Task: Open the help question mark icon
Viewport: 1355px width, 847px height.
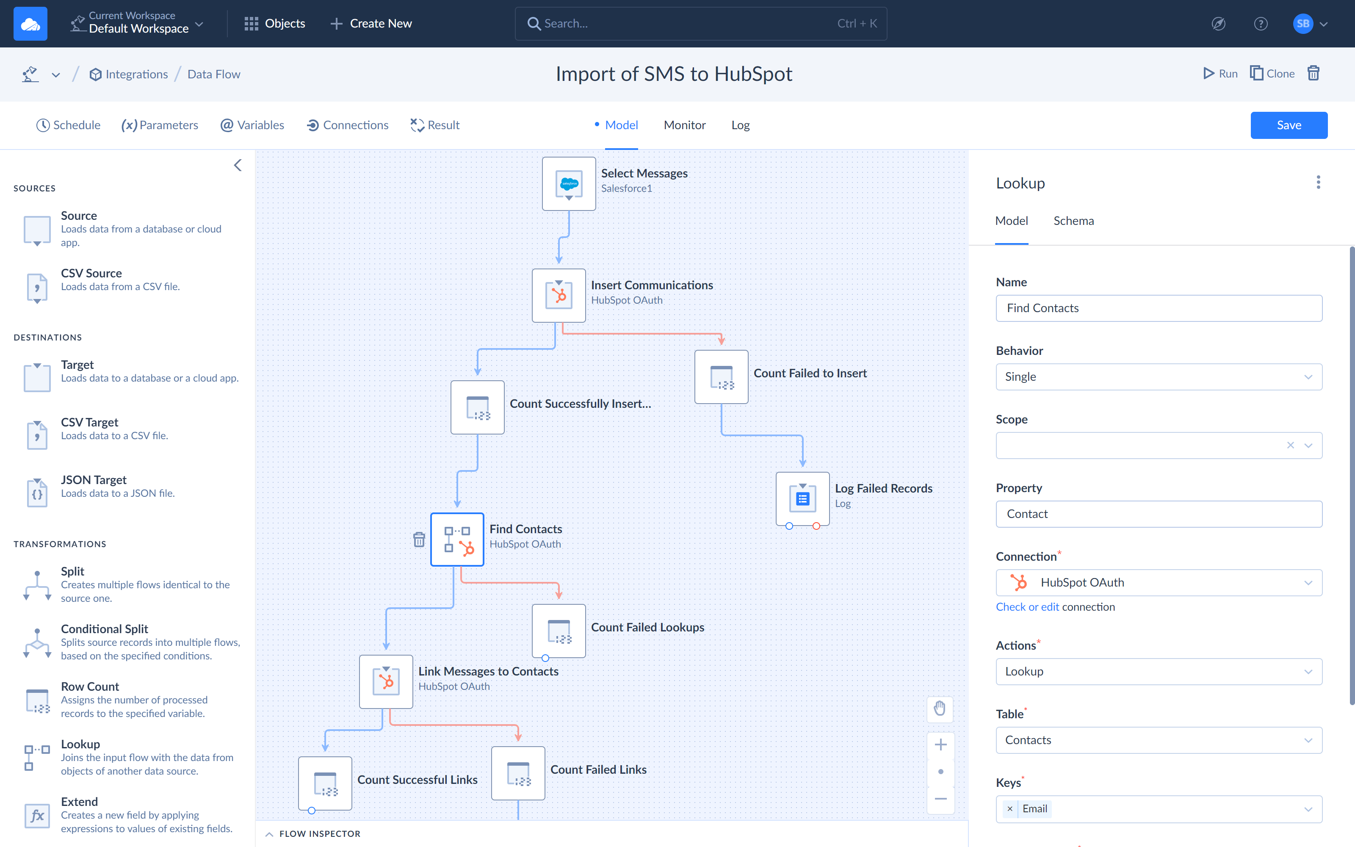Action: pyautogui.click(x=1261, y=23)
